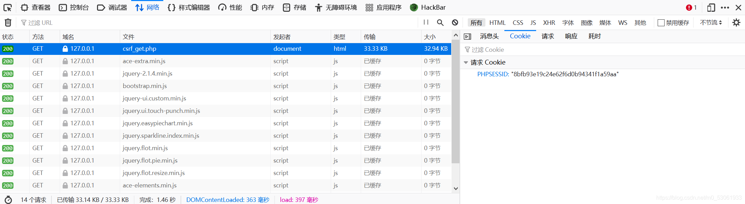Click the request list scrollbar up arrow

click(456, 35)
